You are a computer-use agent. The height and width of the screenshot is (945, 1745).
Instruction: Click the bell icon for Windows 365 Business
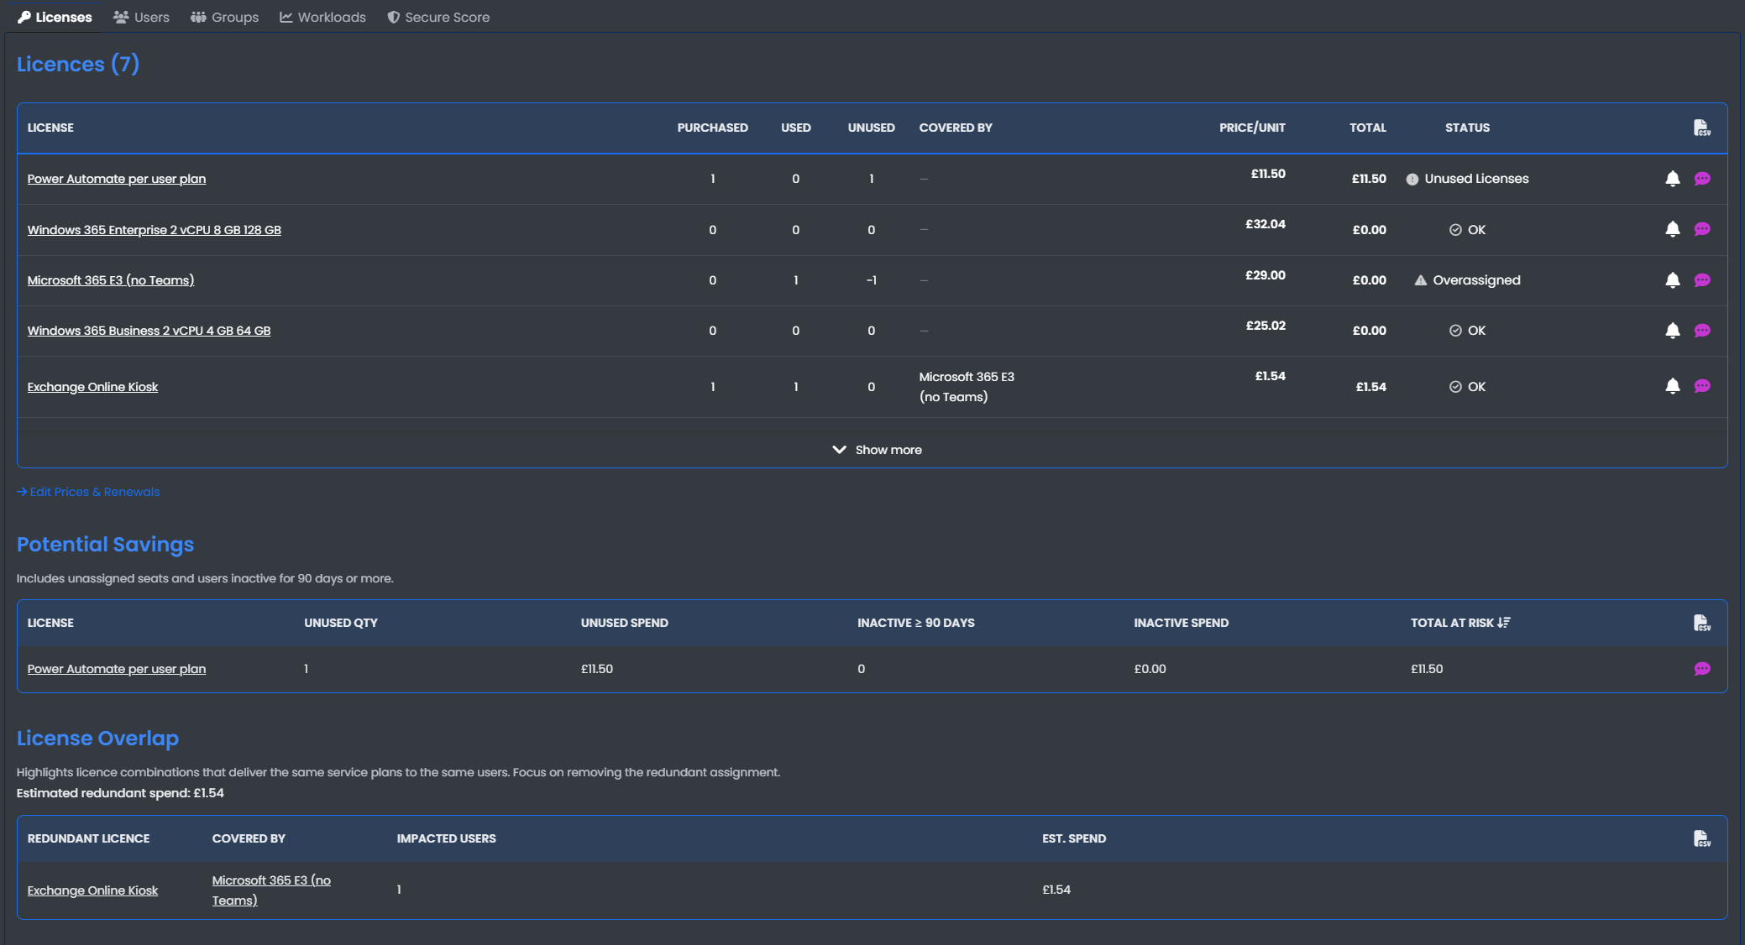[1672, 331]
